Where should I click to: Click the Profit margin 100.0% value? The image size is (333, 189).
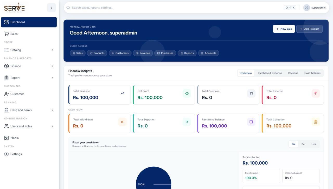pyautogui.click(x=251, y=178)
